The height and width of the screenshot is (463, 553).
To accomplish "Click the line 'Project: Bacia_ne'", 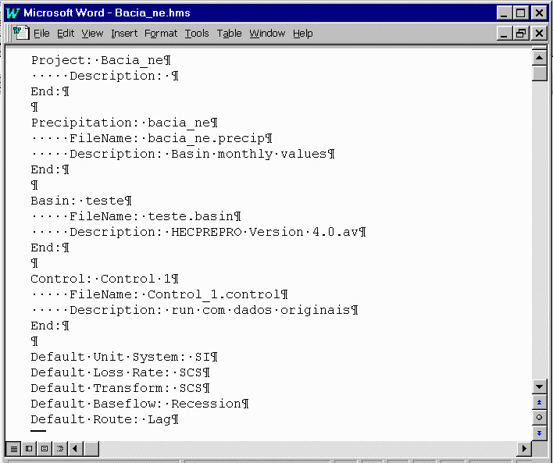I will [x=101, y=60].
